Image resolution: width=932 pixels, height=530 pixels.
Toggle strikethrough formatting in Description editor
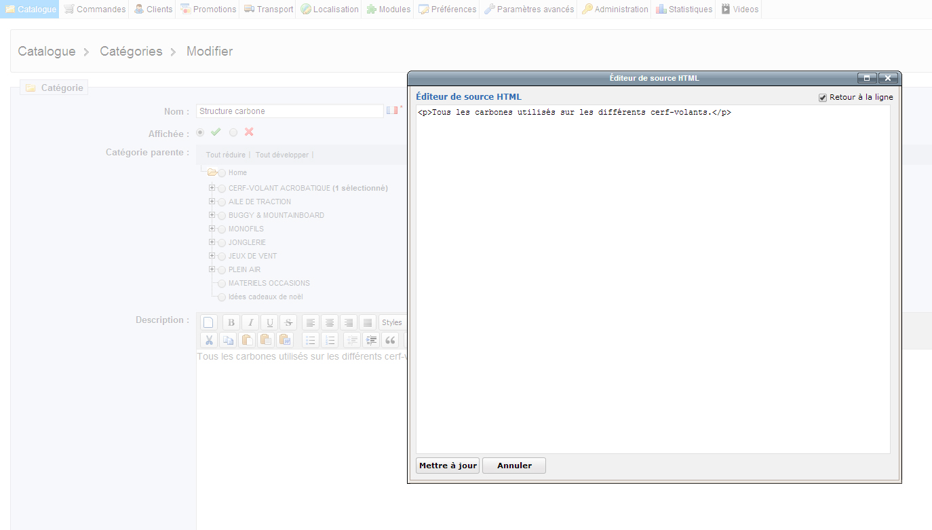[x=289, y=322]
